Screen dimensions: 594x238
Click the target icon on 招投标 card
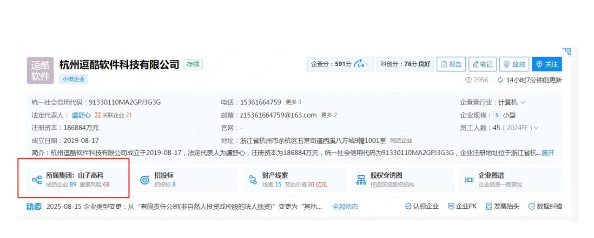(145, 180)
